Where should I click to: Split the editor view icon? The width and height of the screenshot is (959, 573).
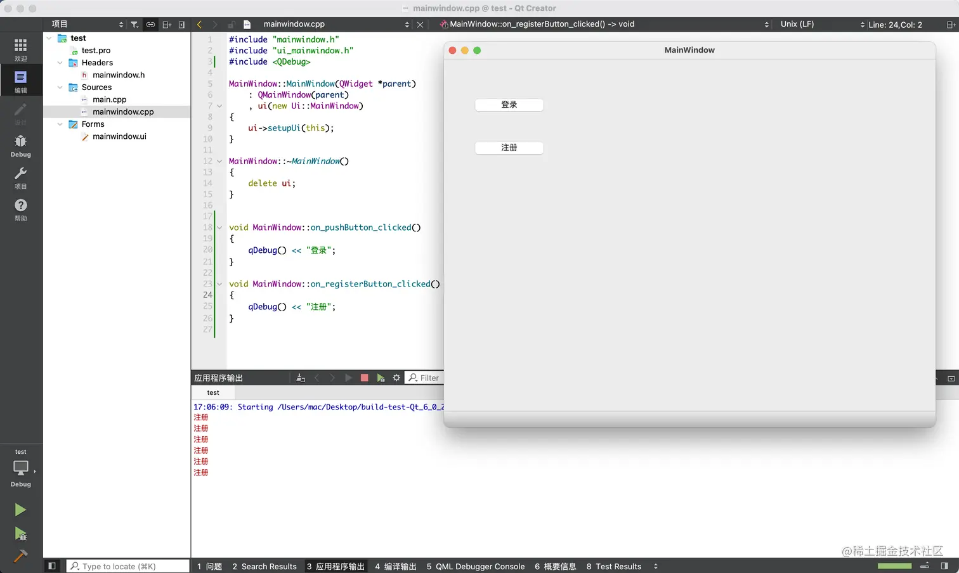pos(951,25)
